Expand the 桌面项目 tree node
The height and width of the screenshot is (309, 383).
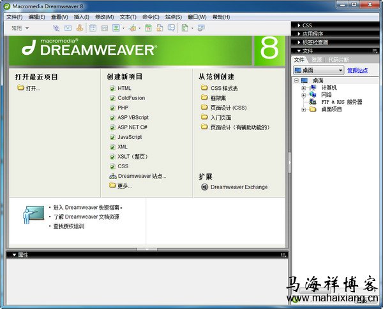click(x=303, y=110)
